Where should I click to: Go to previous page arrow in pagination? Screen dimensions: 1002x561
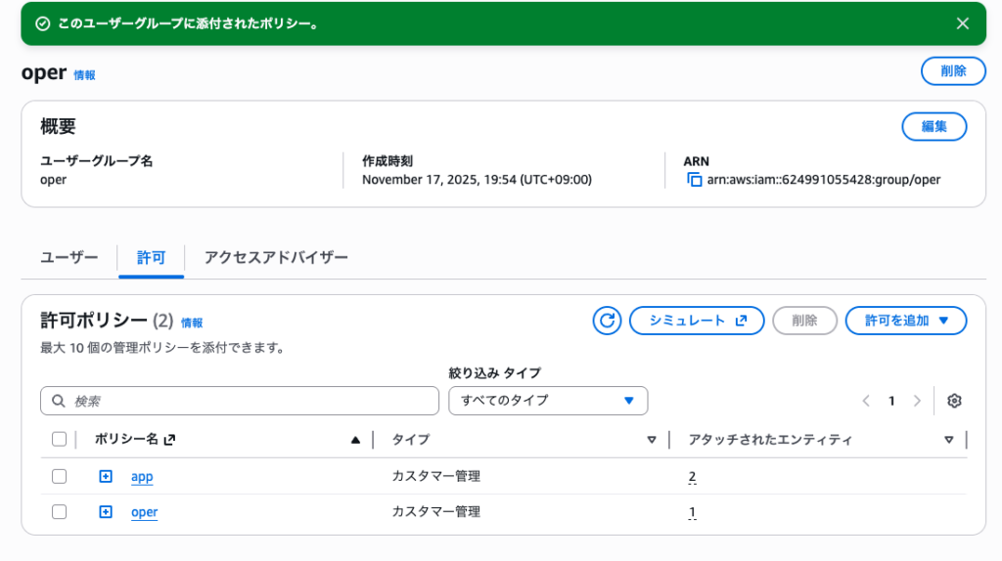(866, 401)
